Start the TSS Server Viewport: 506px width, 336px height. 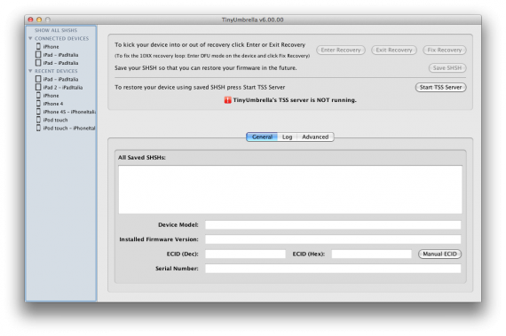pyautogui.click(x=440, y=87)
